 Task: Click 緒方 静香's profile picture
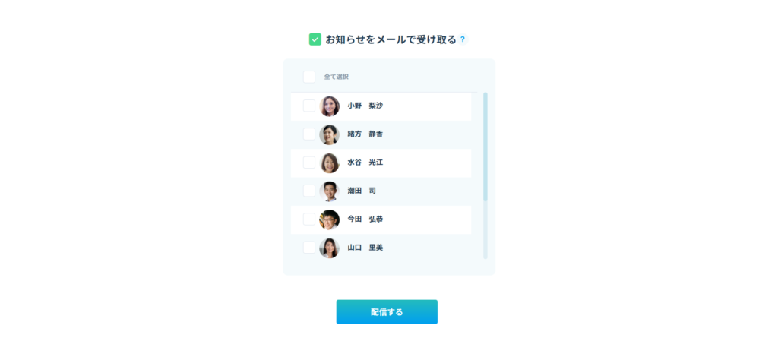click(x=330, y=134)
